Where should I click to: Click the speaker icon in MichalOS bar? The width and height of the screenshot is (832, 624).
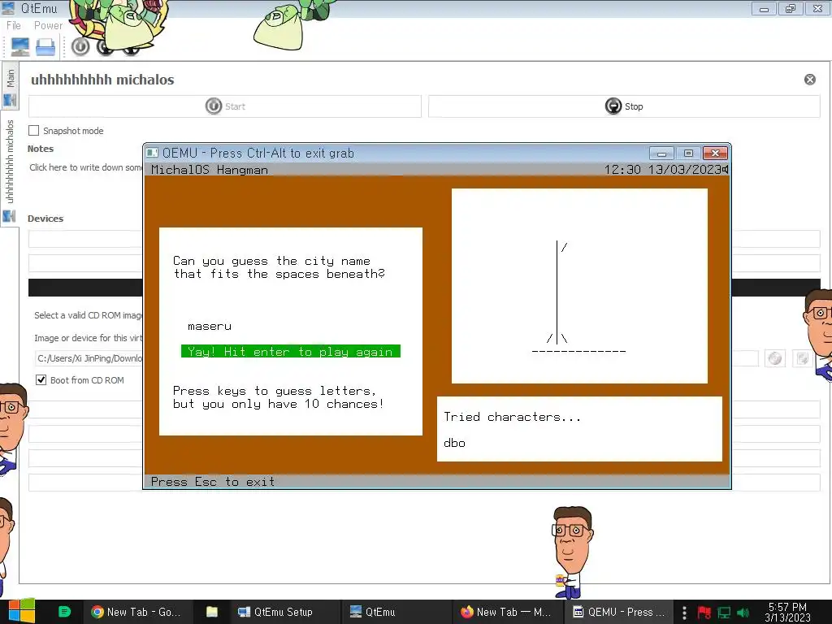pos(725,169)
